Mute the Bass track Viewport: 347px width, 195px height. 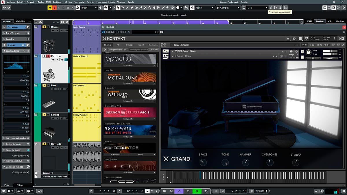44,86
